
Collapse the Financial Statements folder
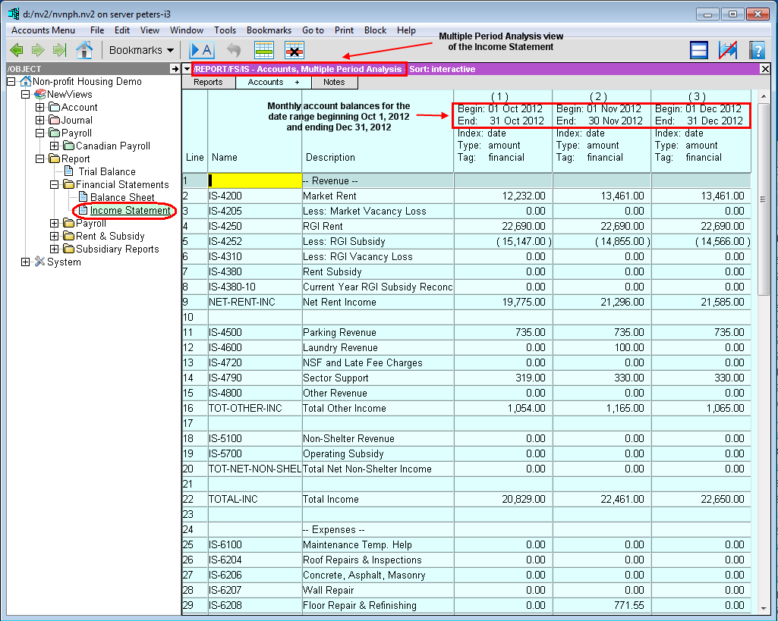point(54,185)
